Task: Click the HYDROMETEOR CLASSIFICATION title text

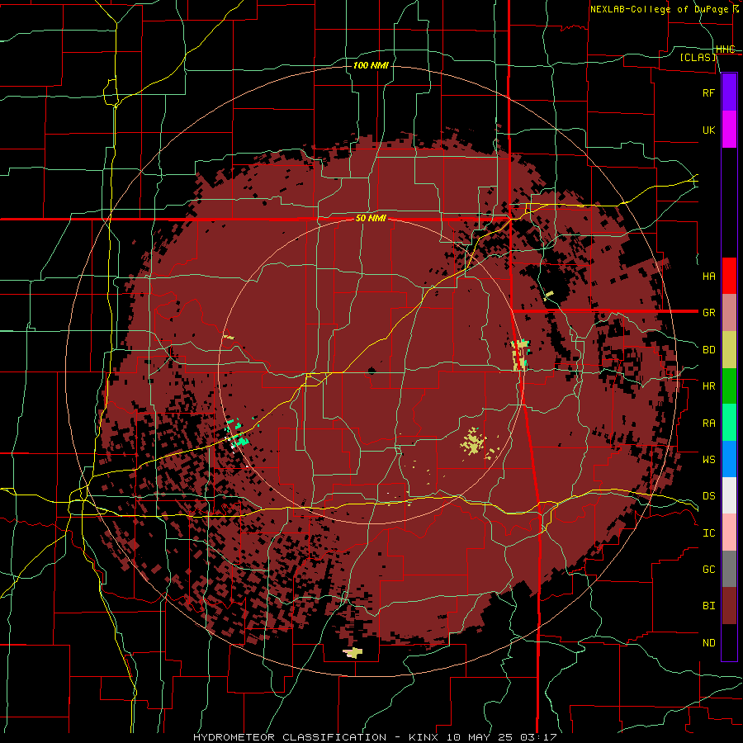Action: (x=290, y=737)
